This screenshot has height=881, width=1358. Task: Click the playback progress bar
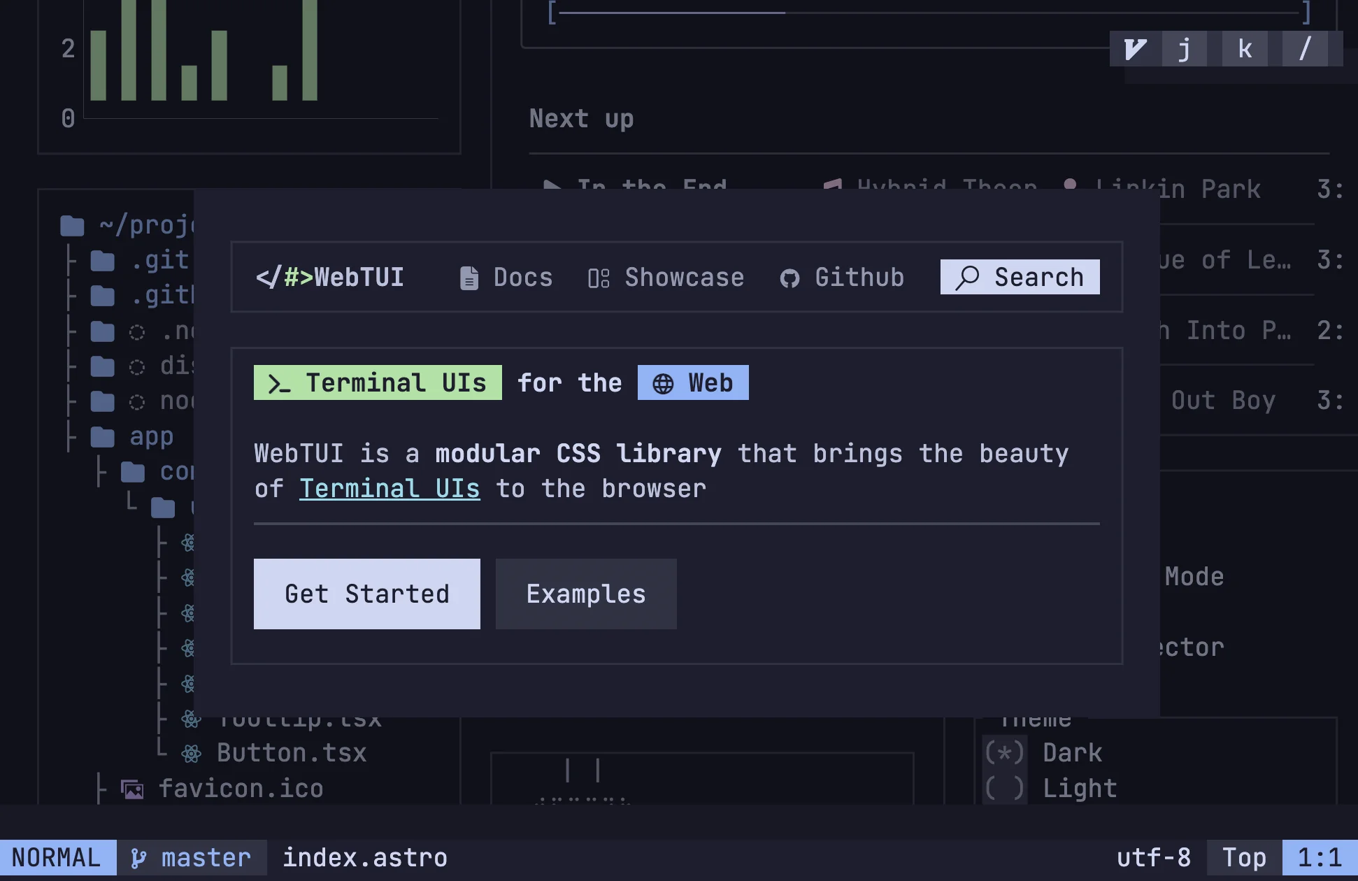click(929, 13)
